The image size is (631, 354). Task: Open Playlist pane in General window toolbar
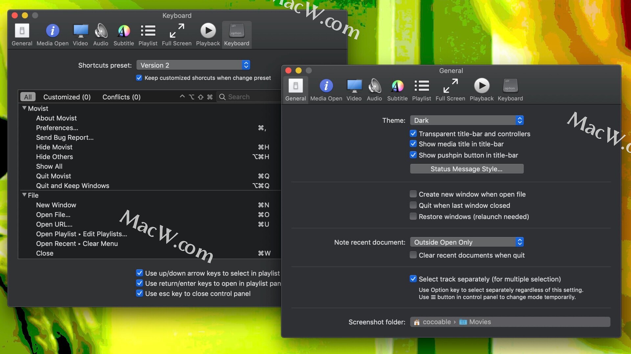pos(422,90)
